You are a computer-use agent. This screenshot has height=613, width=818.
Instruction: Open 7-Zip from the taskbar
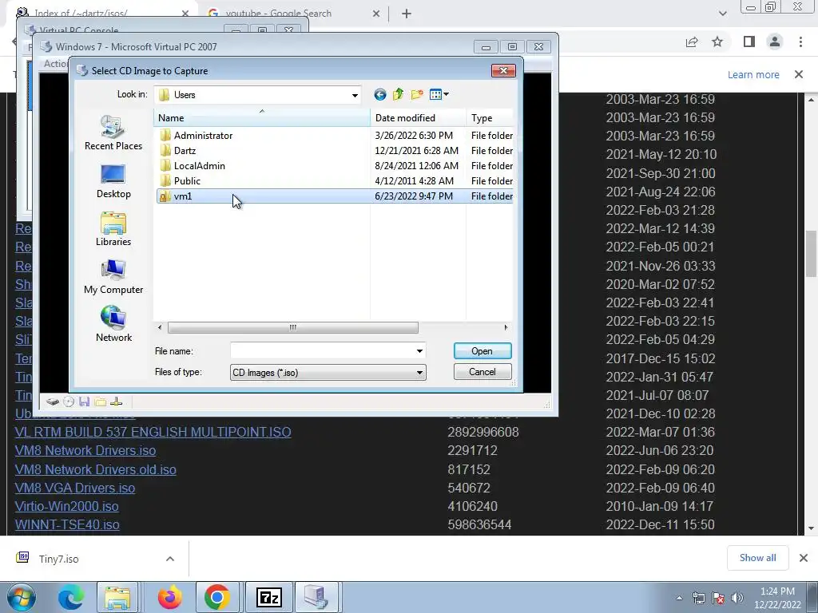pyautogui.click(x=269, y=597)
